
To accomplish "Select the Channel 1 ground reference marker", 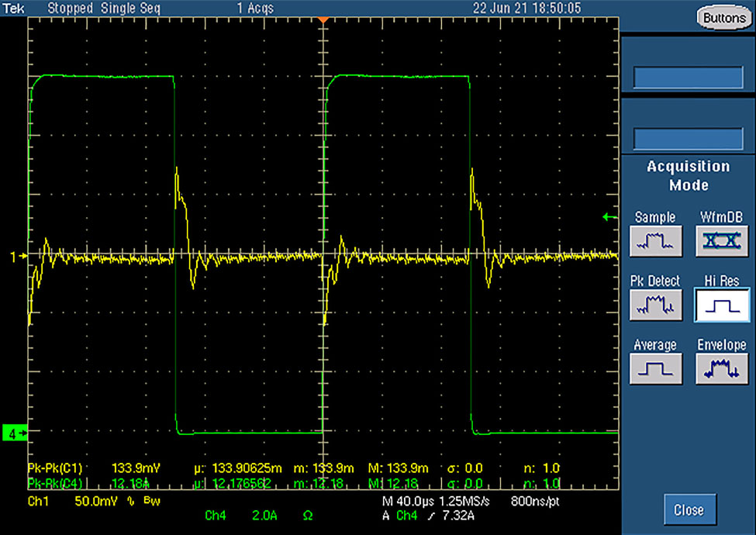I will coord(14,255).
